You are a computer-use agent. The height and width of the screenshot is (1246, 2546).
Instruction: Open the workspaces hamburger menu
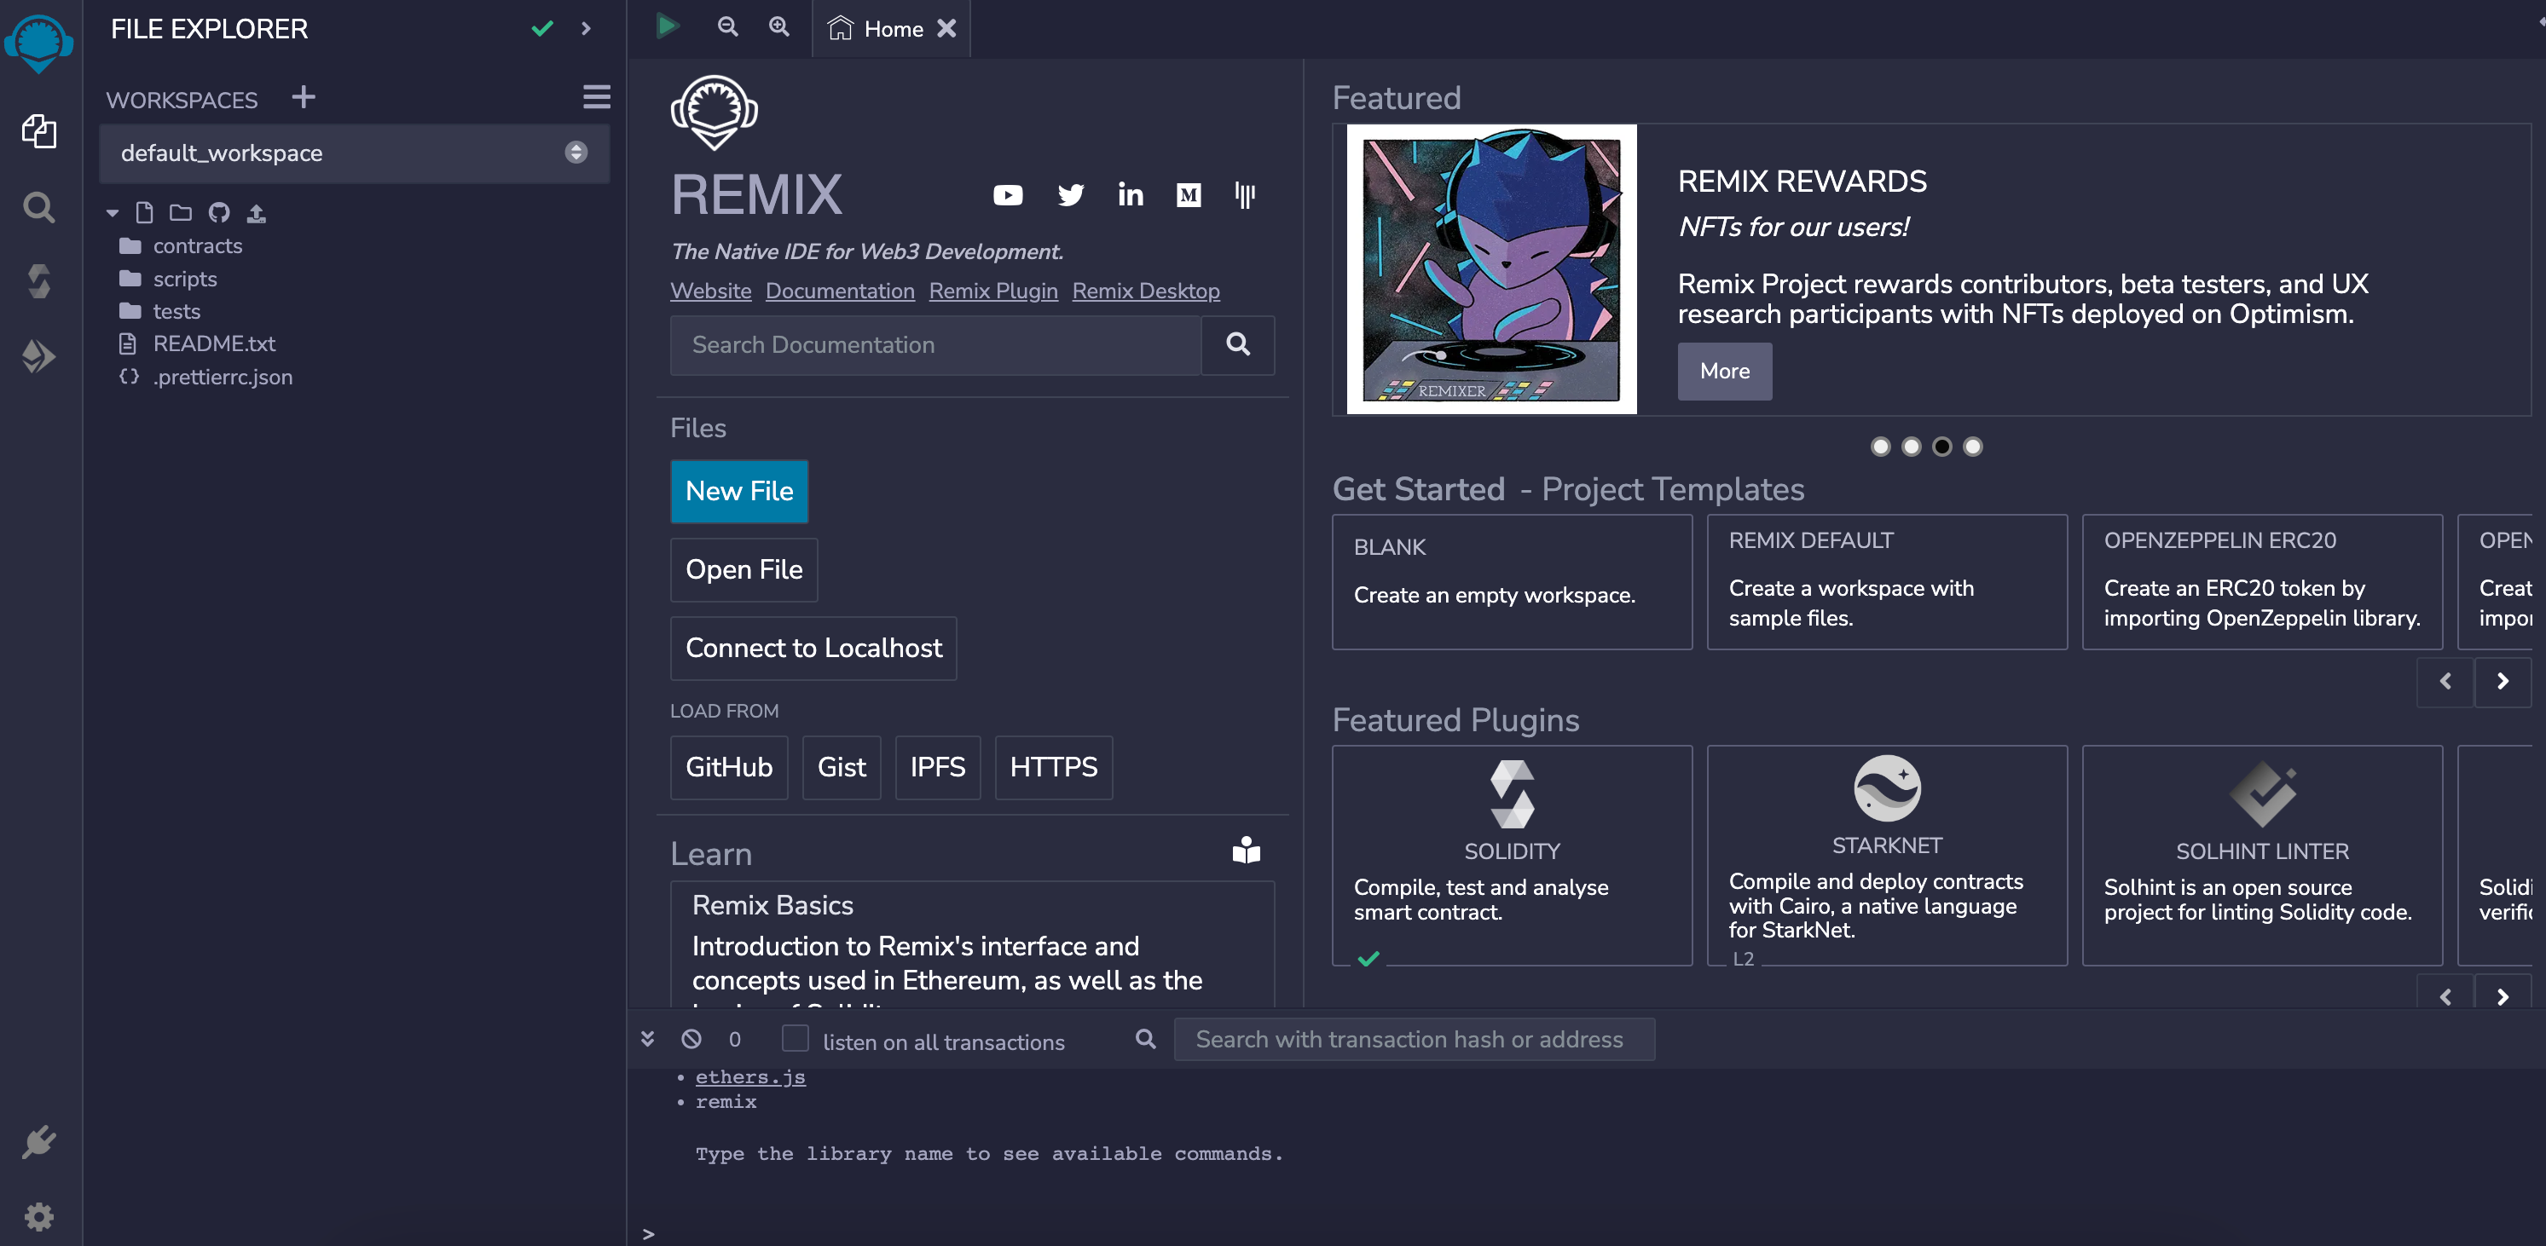(596, 98)
